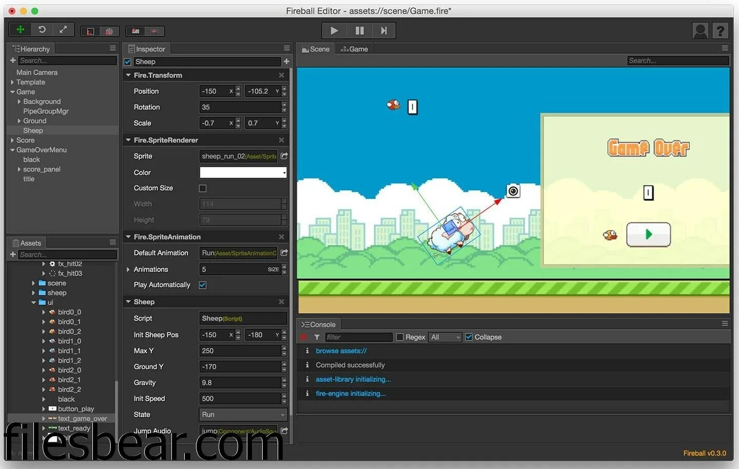Screen dimensions: 739x469
Task: Jump to the Sprite asset reference icon
Action: [284, 156]
